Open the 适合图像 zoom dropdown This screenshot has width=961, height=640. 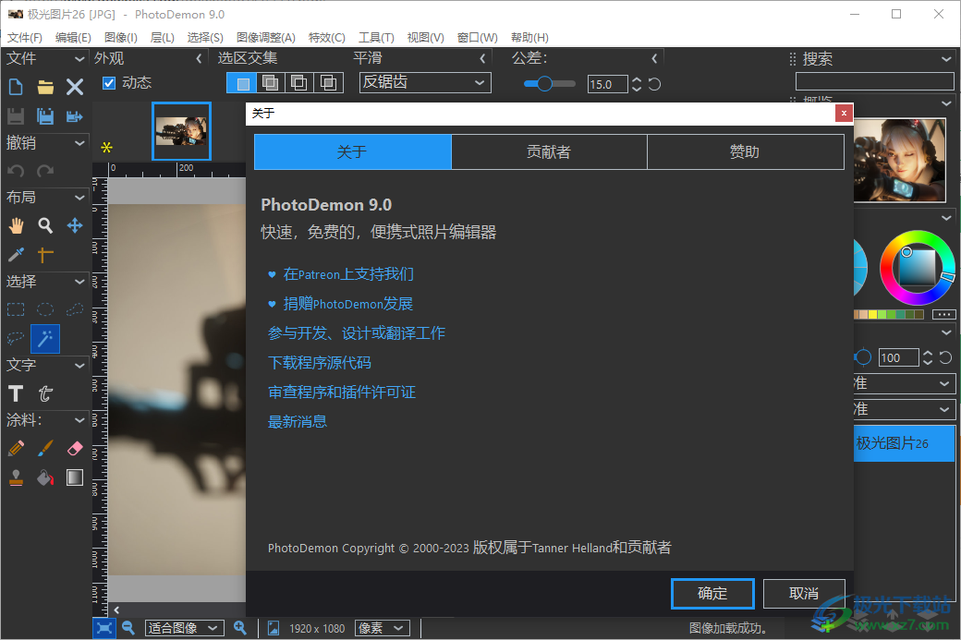pos(184,628)
